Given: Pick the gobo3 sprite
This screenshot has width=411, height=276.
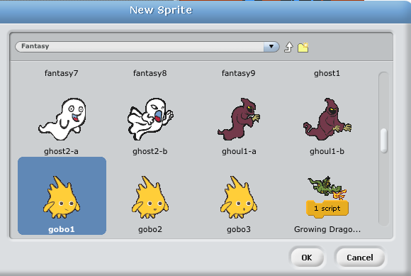Looking at the screenshot, I should tap(239, 197).
